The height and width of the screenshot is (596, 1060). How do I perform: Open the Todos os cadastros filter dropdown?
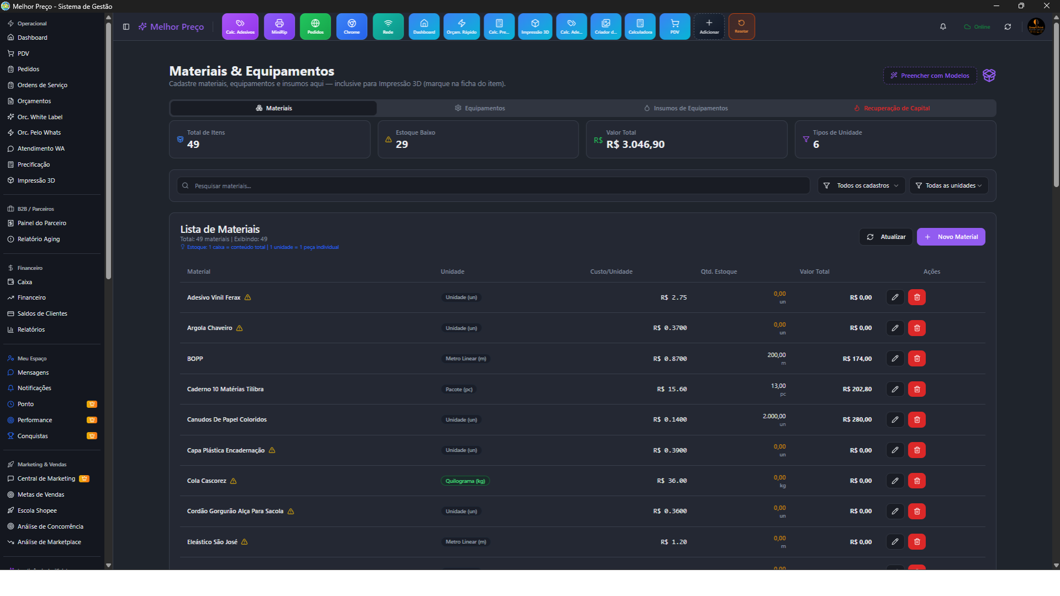pos(862,185)
